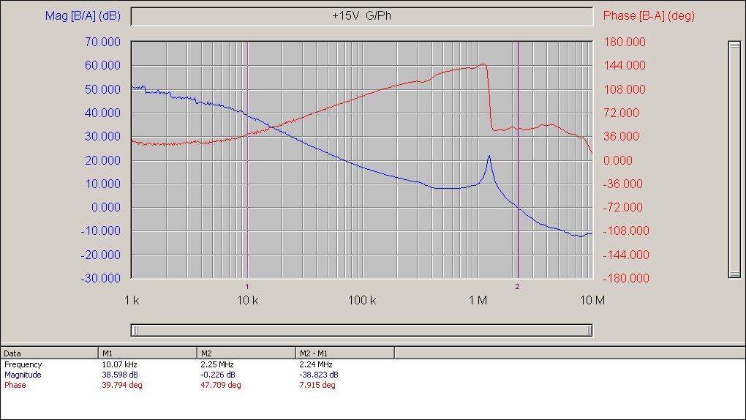Click the '0.000' magnitude axis tick
The height and width of the screenshot is (420, 746).
click(x=106, y=207)
